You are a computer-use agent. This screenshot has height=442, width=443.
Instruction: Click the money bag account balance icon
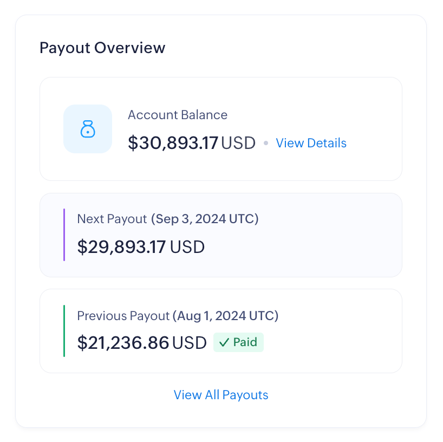point(88,129)
